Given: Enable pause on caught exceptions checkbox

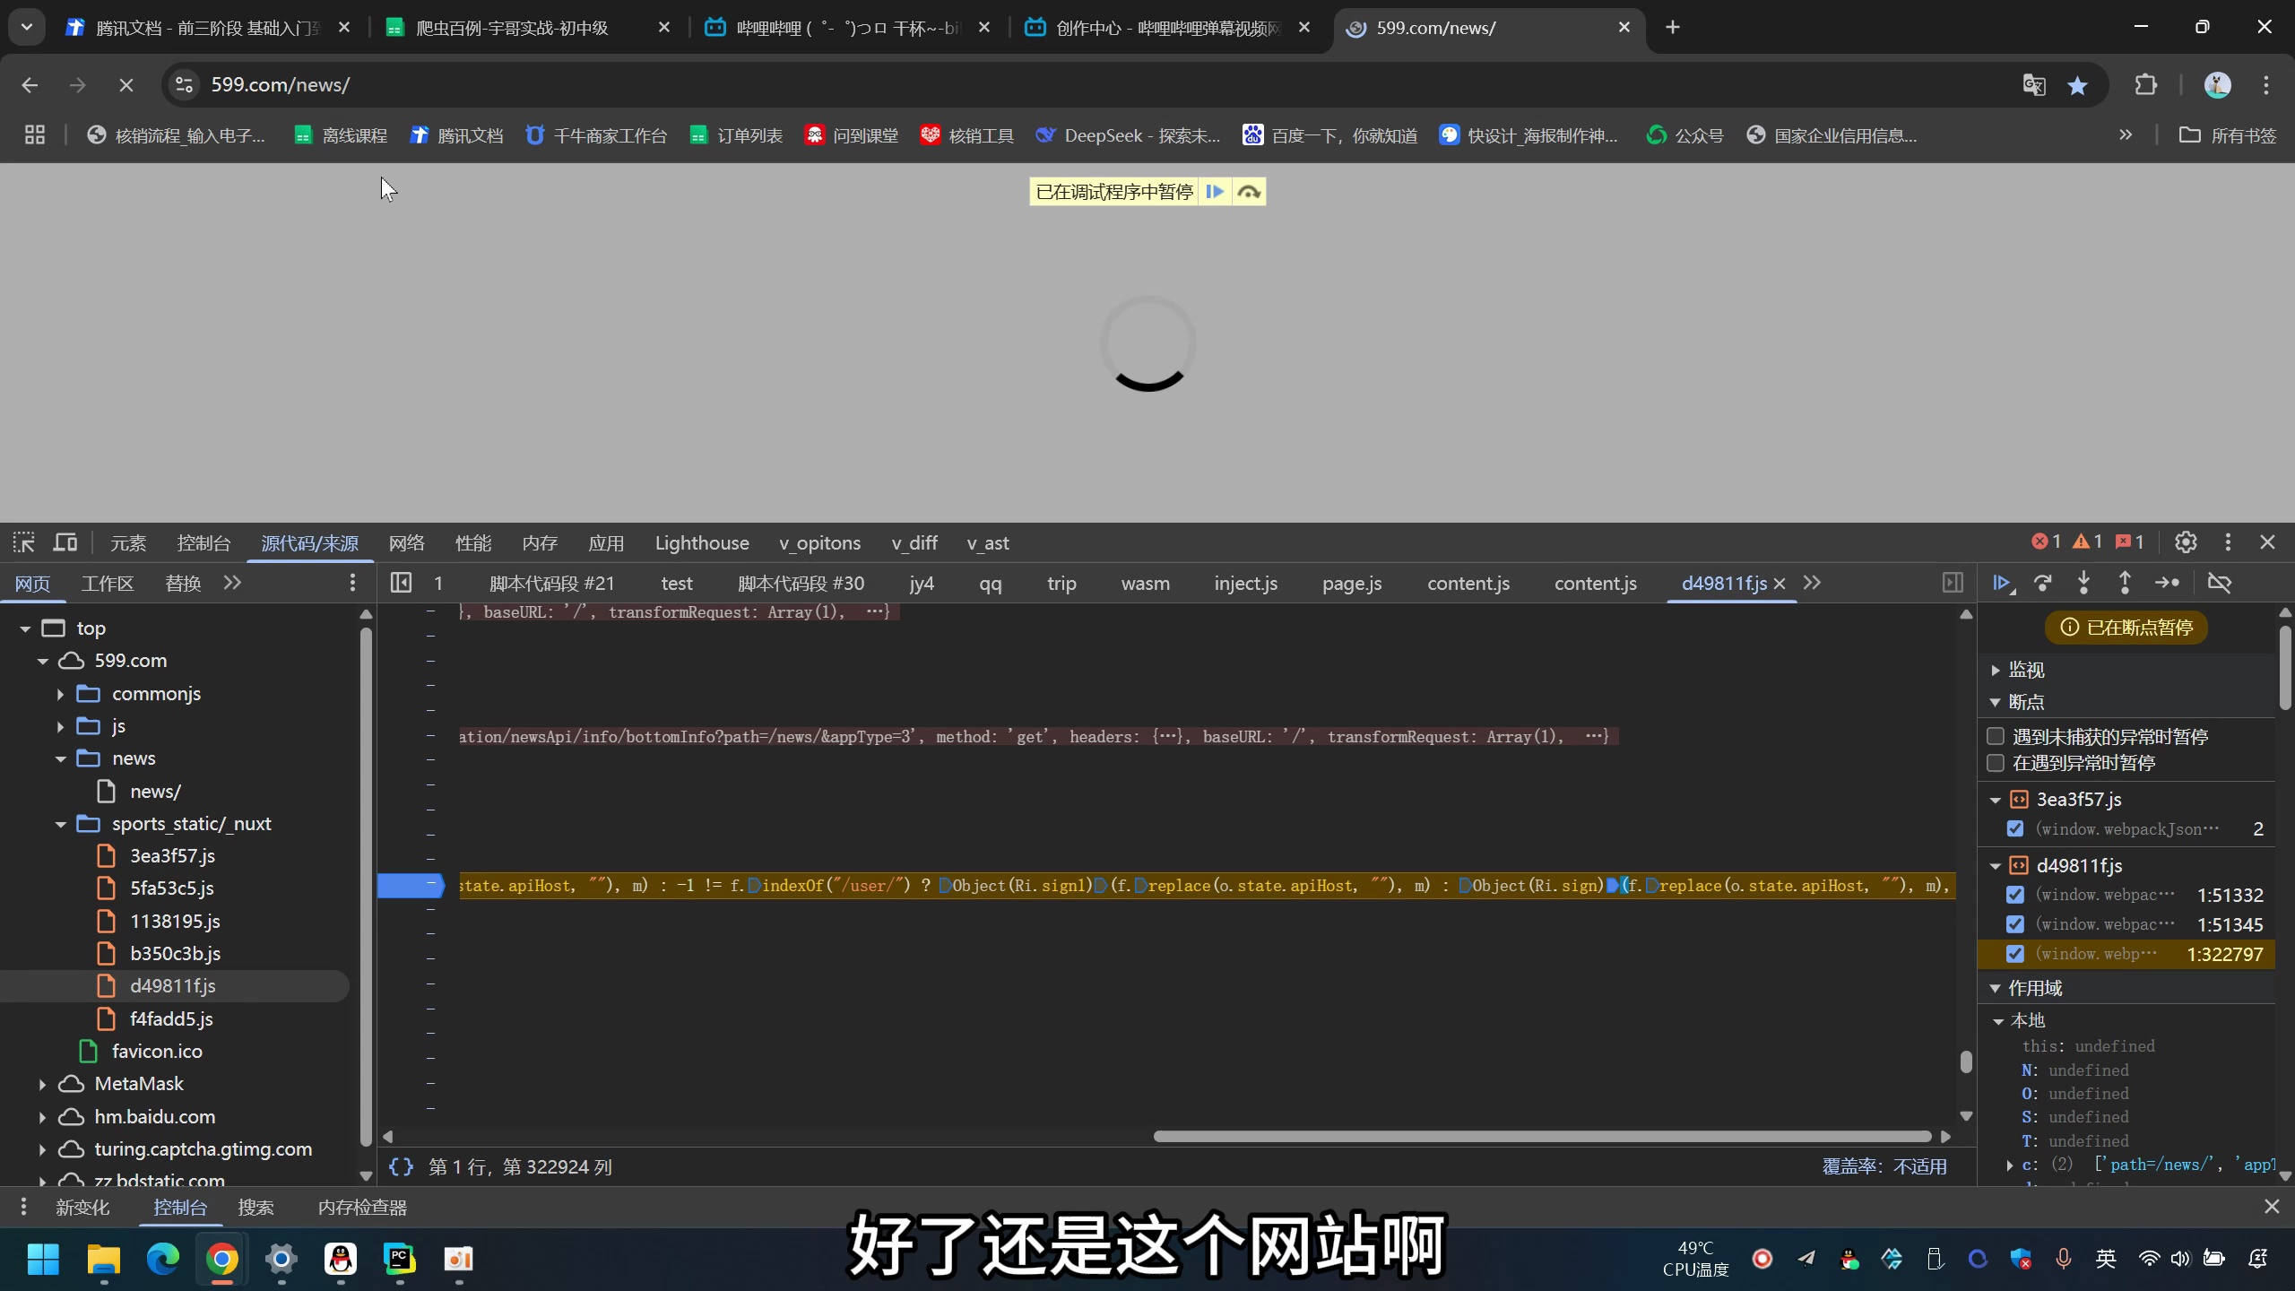Looking at the screenshot, I should (x=1996, y=762).
